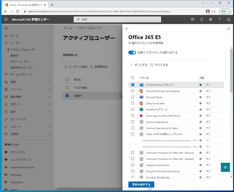Image resolution: width=234 pixels, height=192 pixels.
Task: Click the Office for the Web icon
Action: tap(141, 103)
